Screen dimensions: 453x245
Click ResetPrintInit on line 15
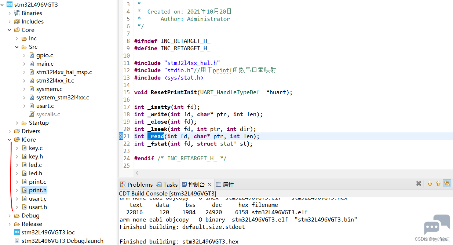point(174,92)
